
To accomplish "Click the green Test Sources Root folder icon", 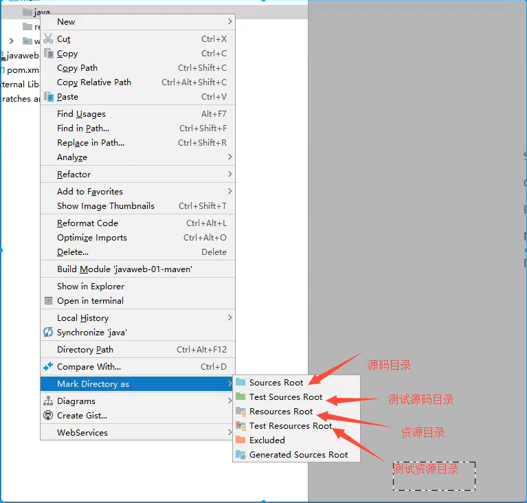I will (240, 396).
